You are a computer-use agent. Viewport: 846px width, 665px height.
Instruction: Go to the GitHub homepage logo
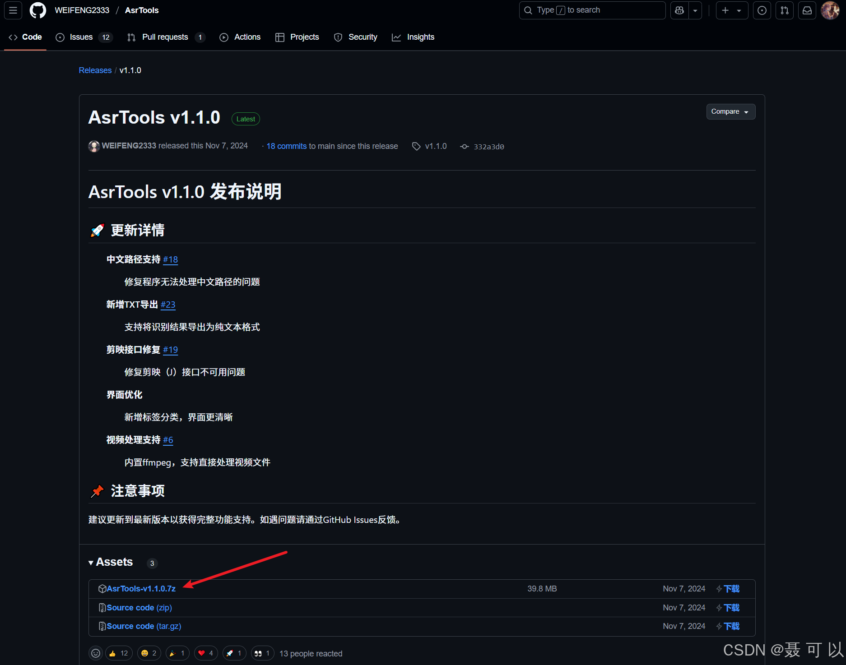coord(38,10)
